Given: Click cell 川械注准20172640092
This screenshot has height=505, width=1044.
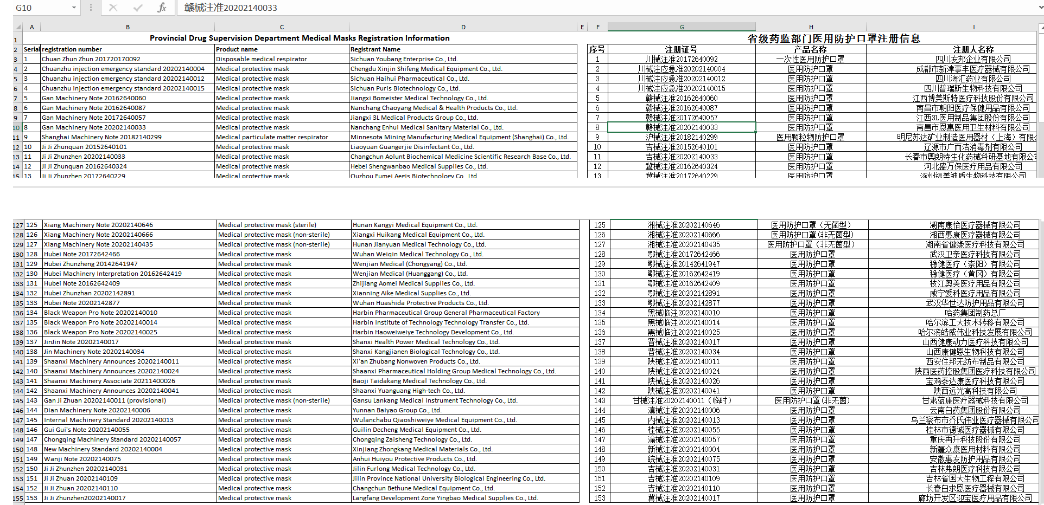Looking at the screenshot, I should (682, 59).
